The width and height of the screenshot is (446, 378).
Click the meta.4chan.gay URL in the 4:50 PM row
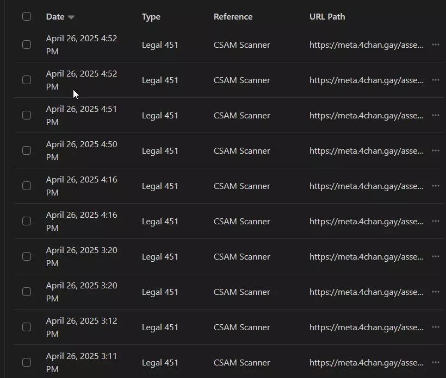(367, 151)
